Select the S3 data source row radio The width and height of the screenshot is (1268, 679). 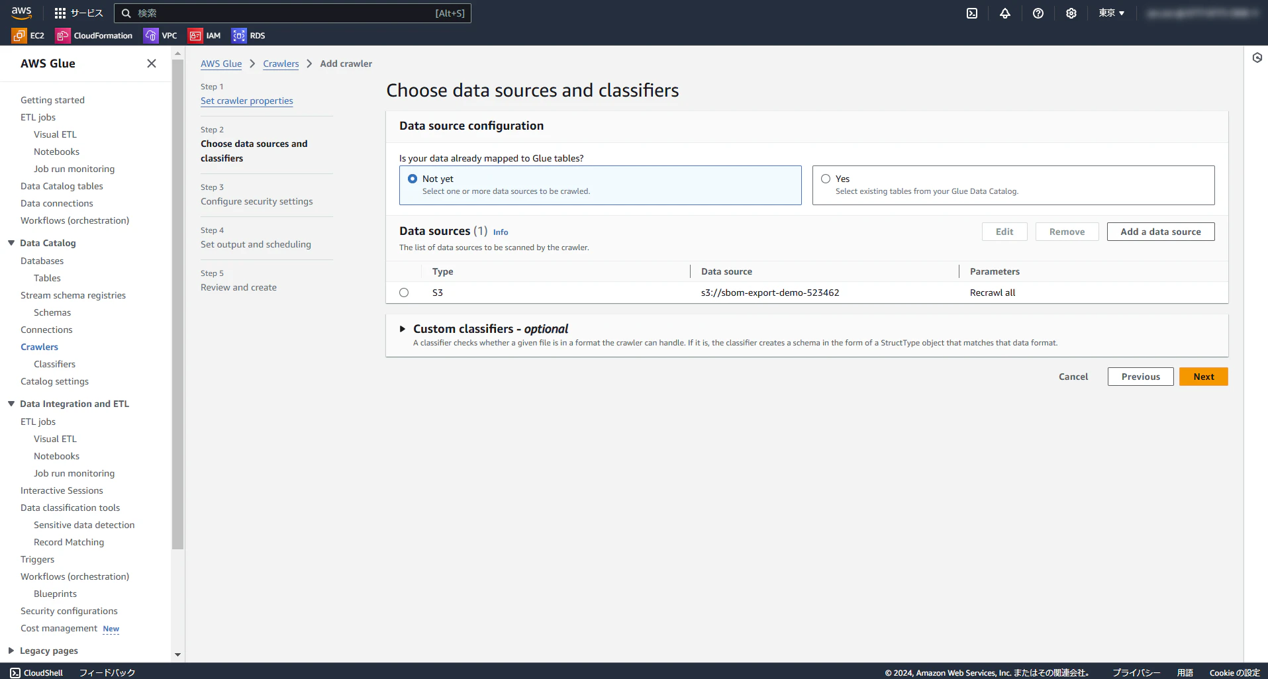[404, 293]
